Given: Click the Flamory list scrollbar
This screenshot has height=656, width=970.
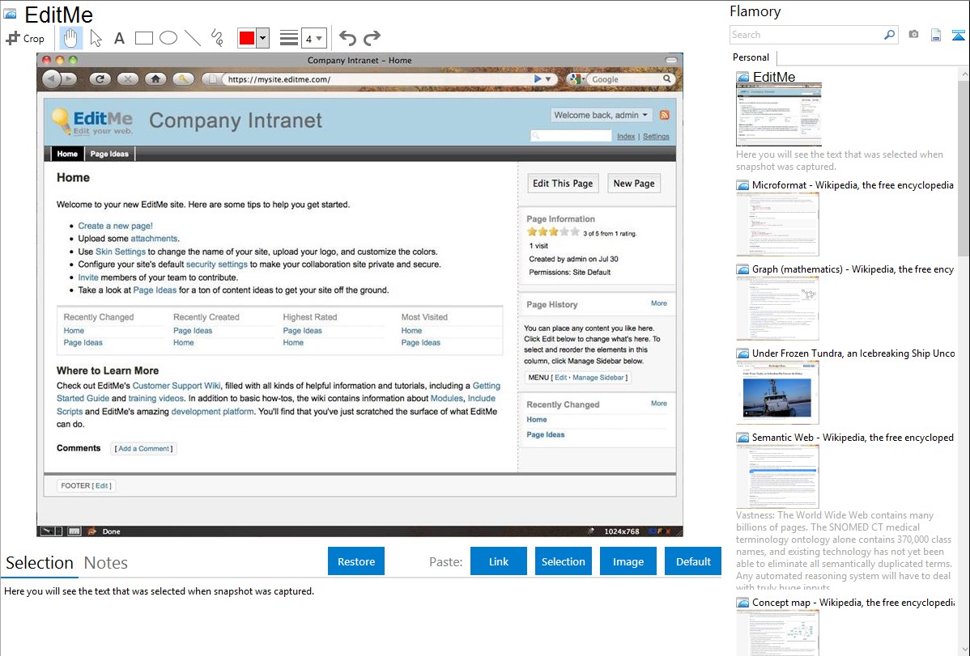Looking at the screenshot, I should [x=964, y=167].
